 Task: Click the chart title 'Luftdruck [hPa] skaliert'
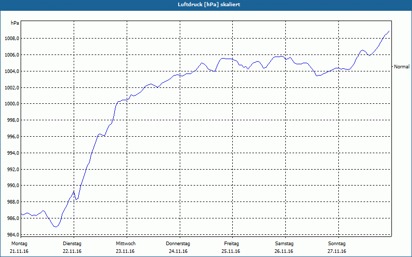click(209, 5)
